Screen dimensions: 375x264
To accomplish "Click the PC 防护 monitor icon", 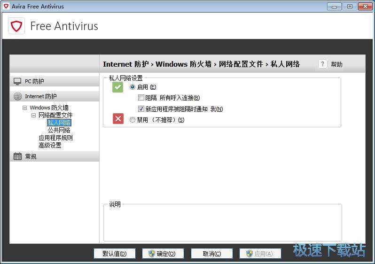I will click(x=17, y=81).
